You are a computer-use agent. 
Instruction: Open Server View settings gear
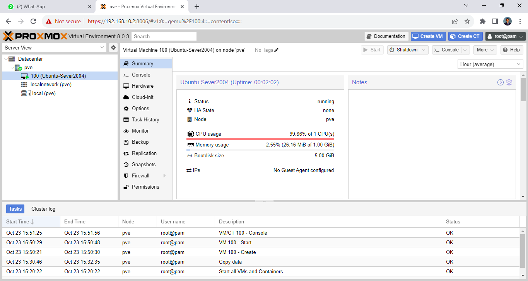point(113,48)
